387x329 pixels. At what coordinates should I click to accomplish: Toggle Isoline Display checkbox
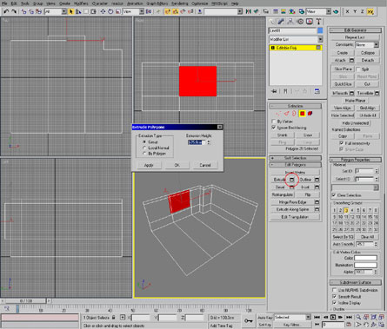tap(334, 303)
